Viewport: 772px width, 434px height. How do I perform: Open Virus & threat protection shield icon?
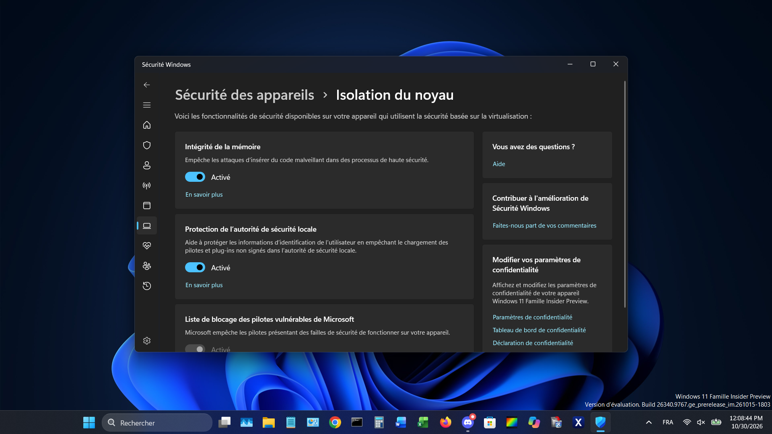click(147, 145)
